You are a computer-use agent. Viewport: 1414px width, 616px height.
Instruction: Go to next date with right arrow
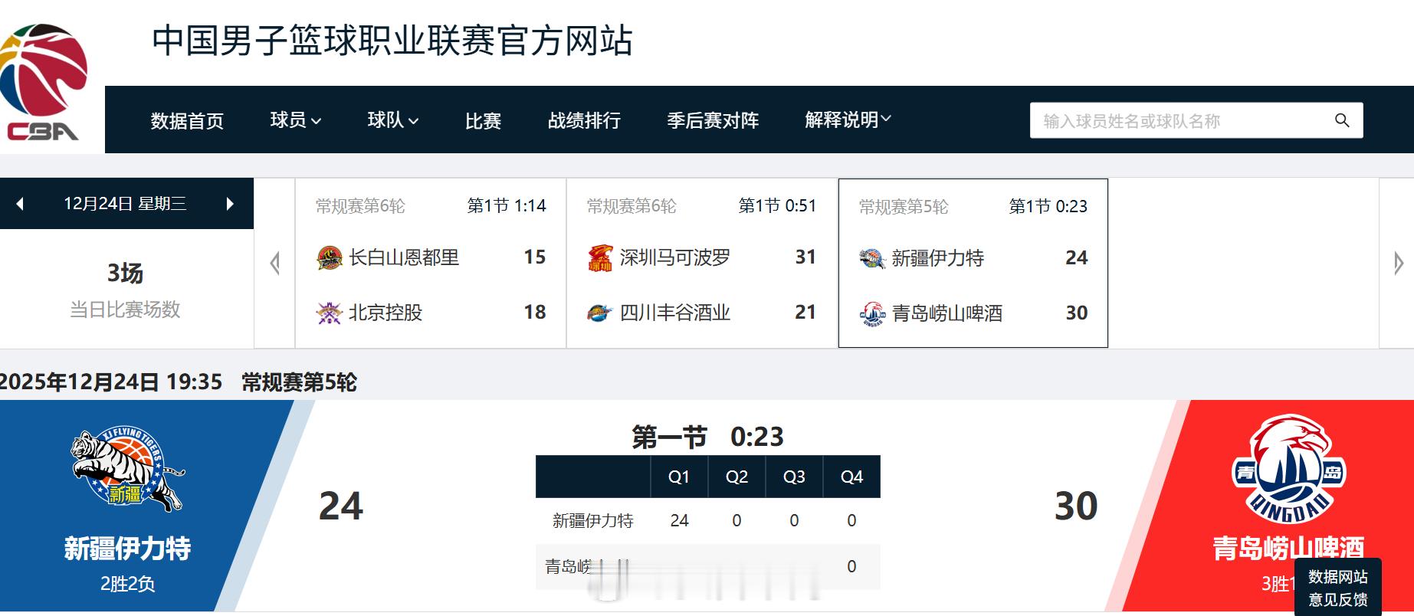click(x=230, y=204)
